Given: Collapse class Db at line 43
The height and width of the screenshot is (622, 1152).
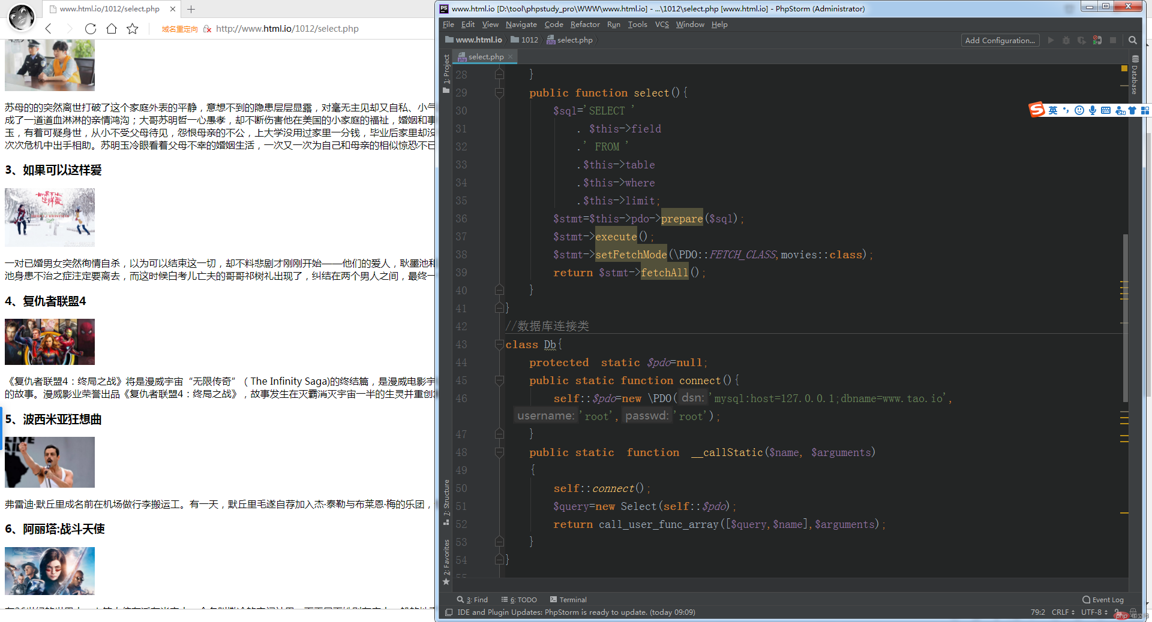Looking at the screenshot, I should [499, 345].
